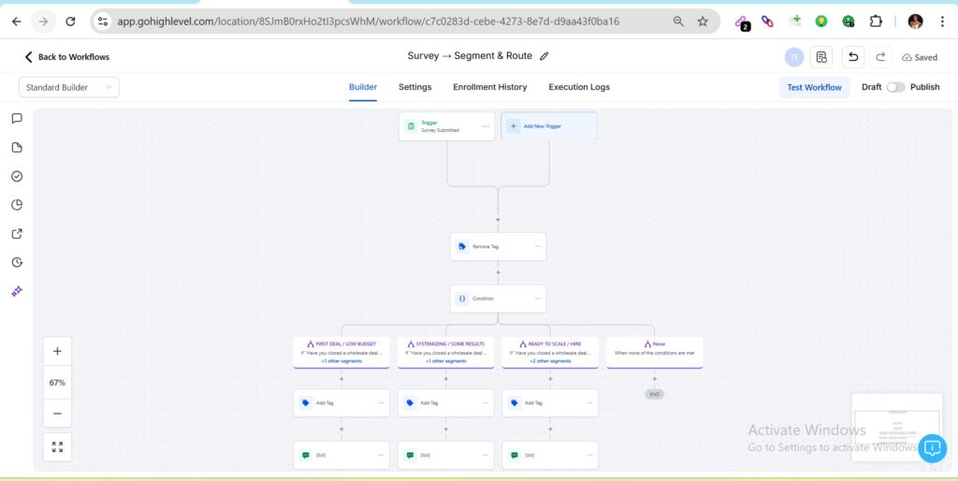Click Saved status indicator
The height and width of the screenshot is (481, 958).
[x=920, y=57]
